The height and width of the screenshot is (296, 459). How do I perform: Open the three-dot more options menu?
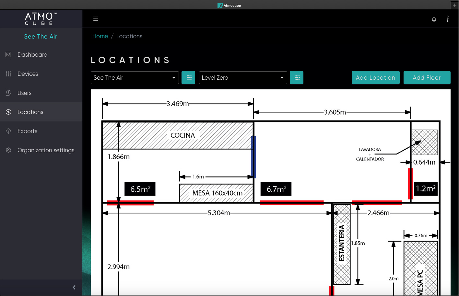coord(448,19)
